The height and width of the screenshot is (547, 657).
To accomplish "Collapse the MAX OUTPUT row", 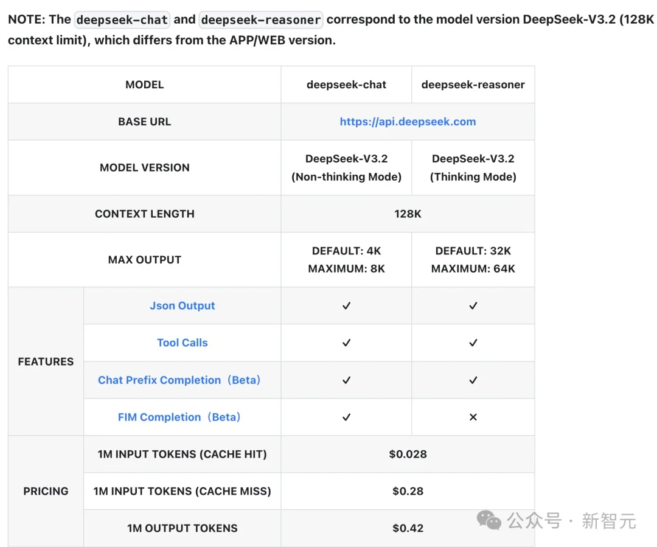I will [144, 259].
